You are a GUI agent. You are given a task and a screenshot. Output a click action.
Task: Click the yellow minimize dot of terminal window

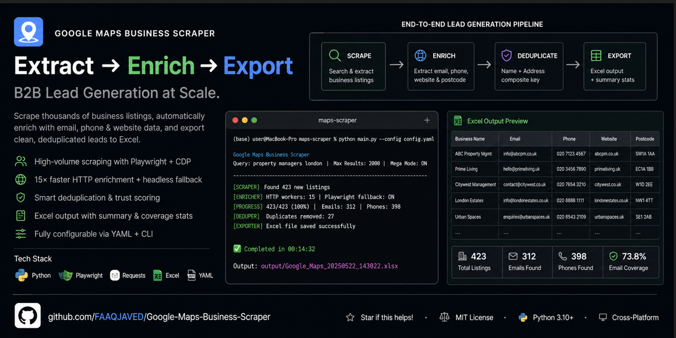click(x=245, y=120)
